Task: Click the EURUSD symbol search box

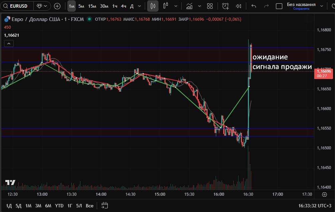Action: [x=17, y=6]
